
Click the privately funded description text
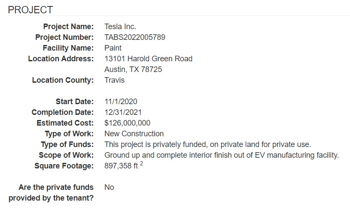click(x=207, y=144)
